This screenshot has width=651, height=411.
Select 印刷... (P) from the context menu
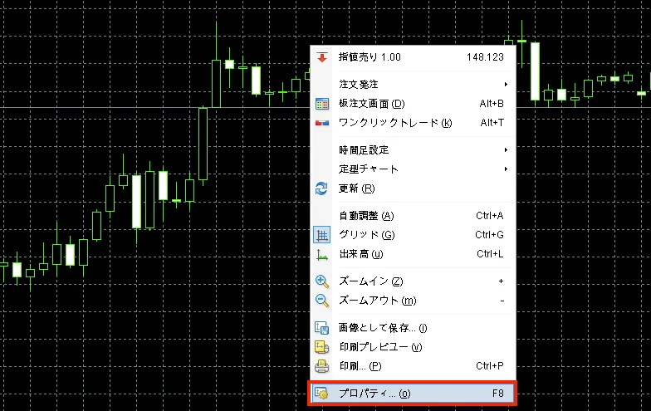[360, 366]
